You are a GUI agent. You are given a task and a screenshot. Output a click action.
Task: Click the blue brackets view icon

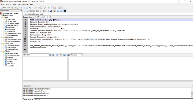click(x=68, y=55)
